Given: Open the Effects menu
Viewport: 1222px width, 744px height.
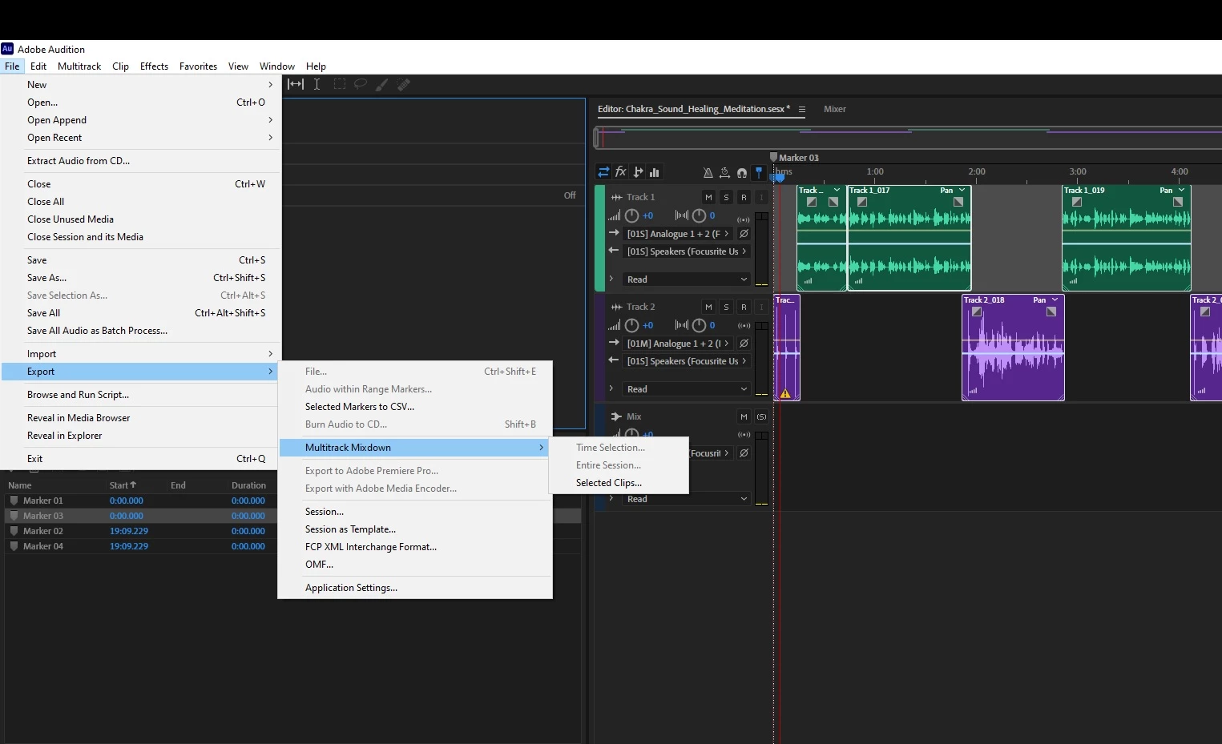Looking at the screenshot, I should (154, 66).
